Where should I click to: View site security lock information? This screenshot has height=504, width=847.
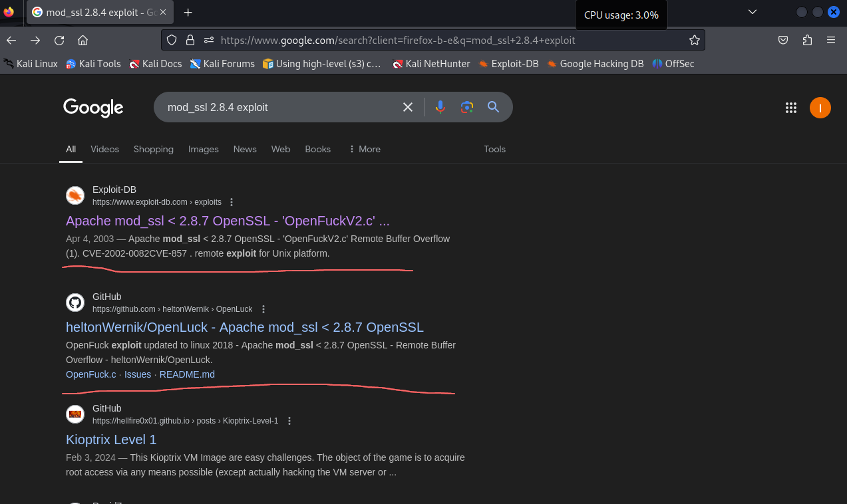190,40
